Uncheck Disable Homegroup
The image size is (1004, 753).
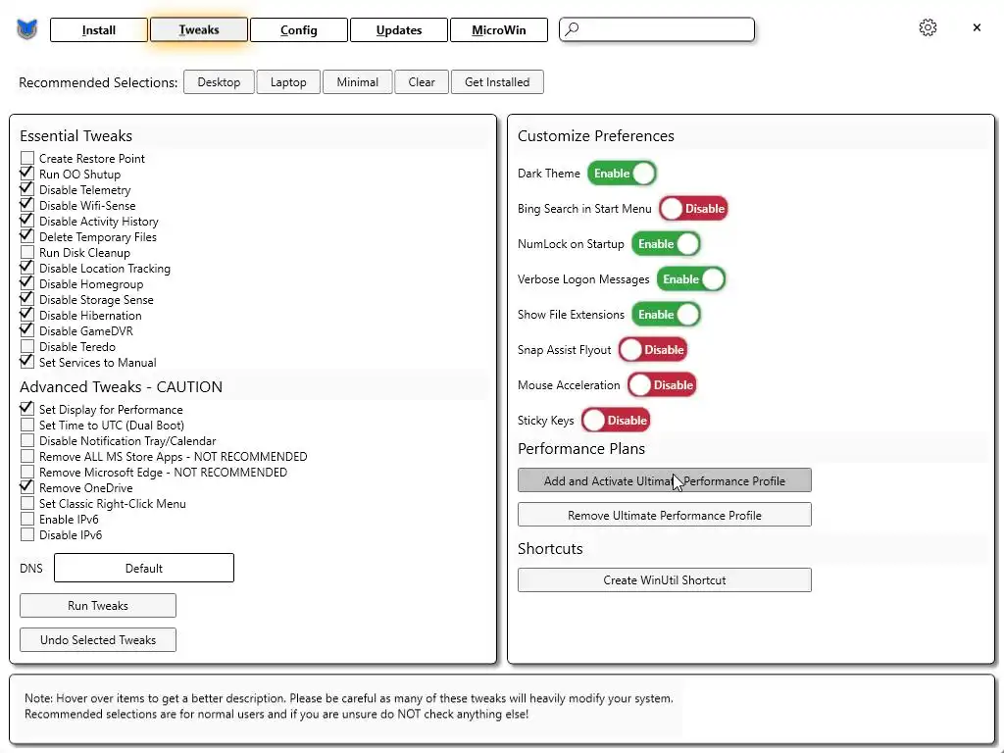coord(27,283)
